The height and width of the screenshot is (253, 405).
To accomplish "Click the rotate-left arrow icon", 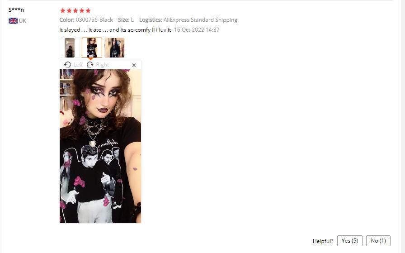I will (x=67, y=65).
